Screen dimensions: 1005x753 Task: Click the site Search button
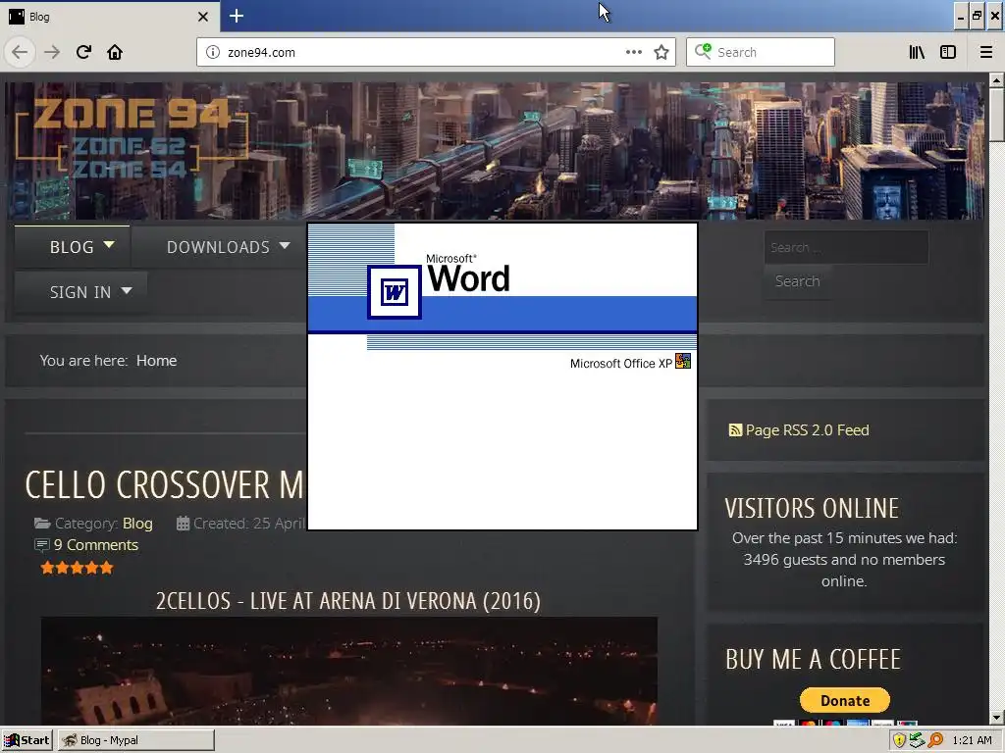point(797,281)
